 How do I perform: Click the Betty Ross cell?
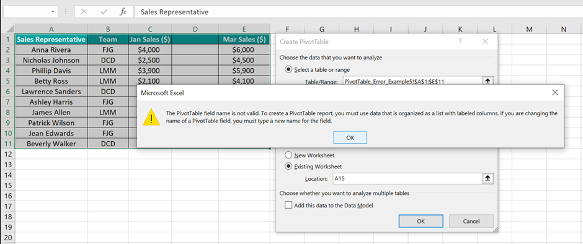click(51, 81)
